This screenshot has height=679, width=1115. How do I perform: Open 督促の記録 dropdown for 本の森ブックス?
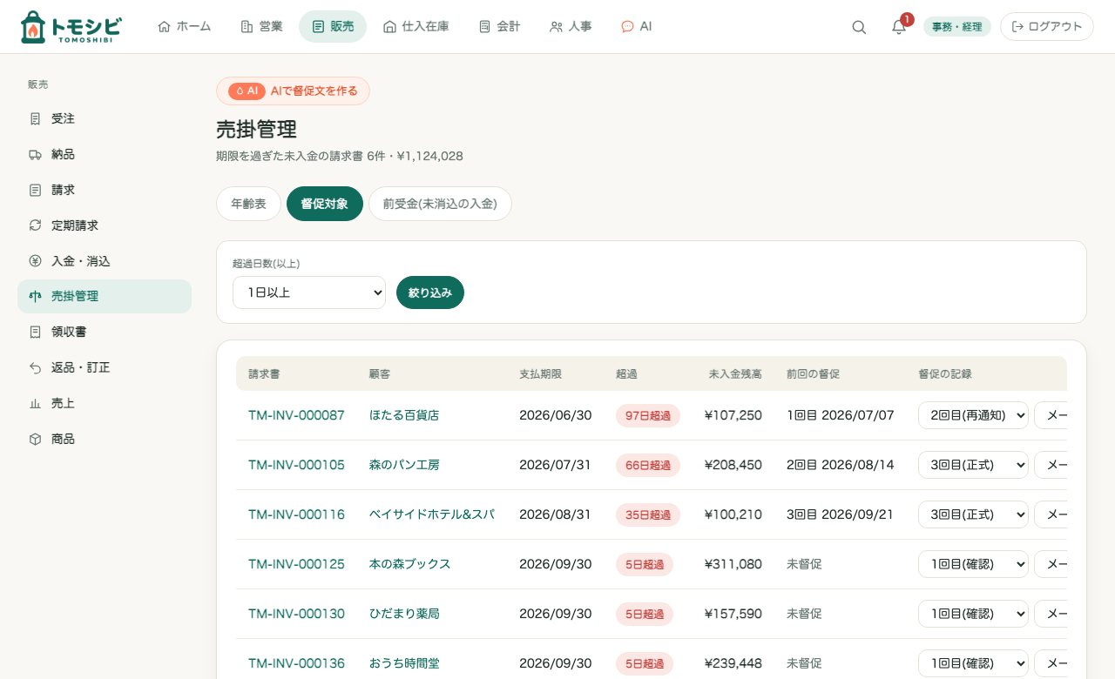[x=973, y=564]
